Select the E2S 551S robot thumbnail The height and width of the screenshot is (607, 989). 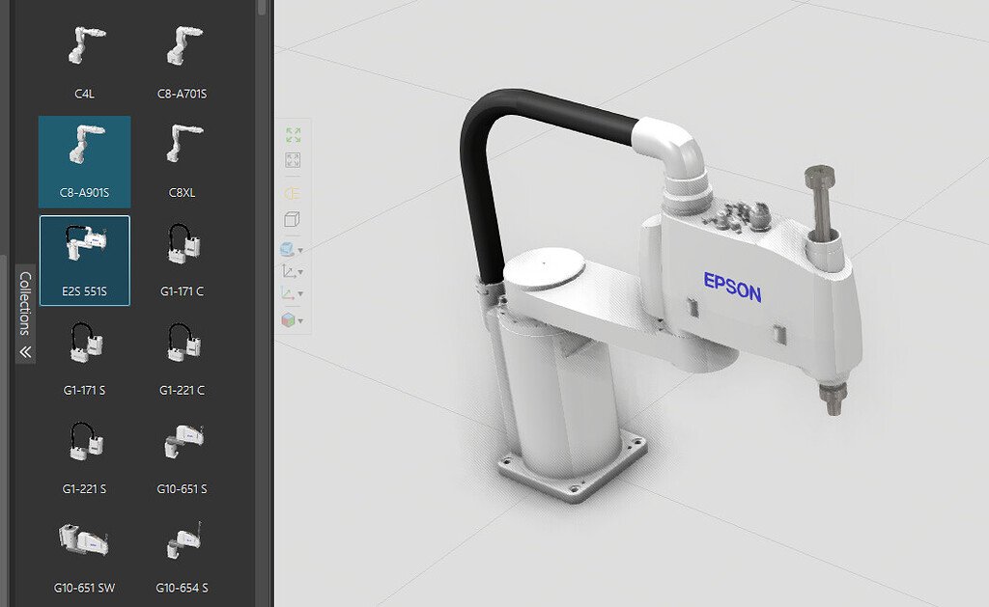[x=85, y=261]
